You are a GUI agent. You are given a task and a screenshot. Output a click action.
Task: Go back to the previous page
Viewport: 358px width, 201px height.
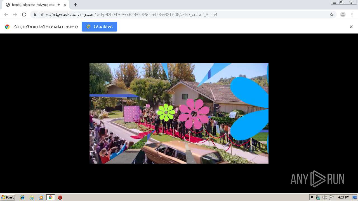point(6,15)
